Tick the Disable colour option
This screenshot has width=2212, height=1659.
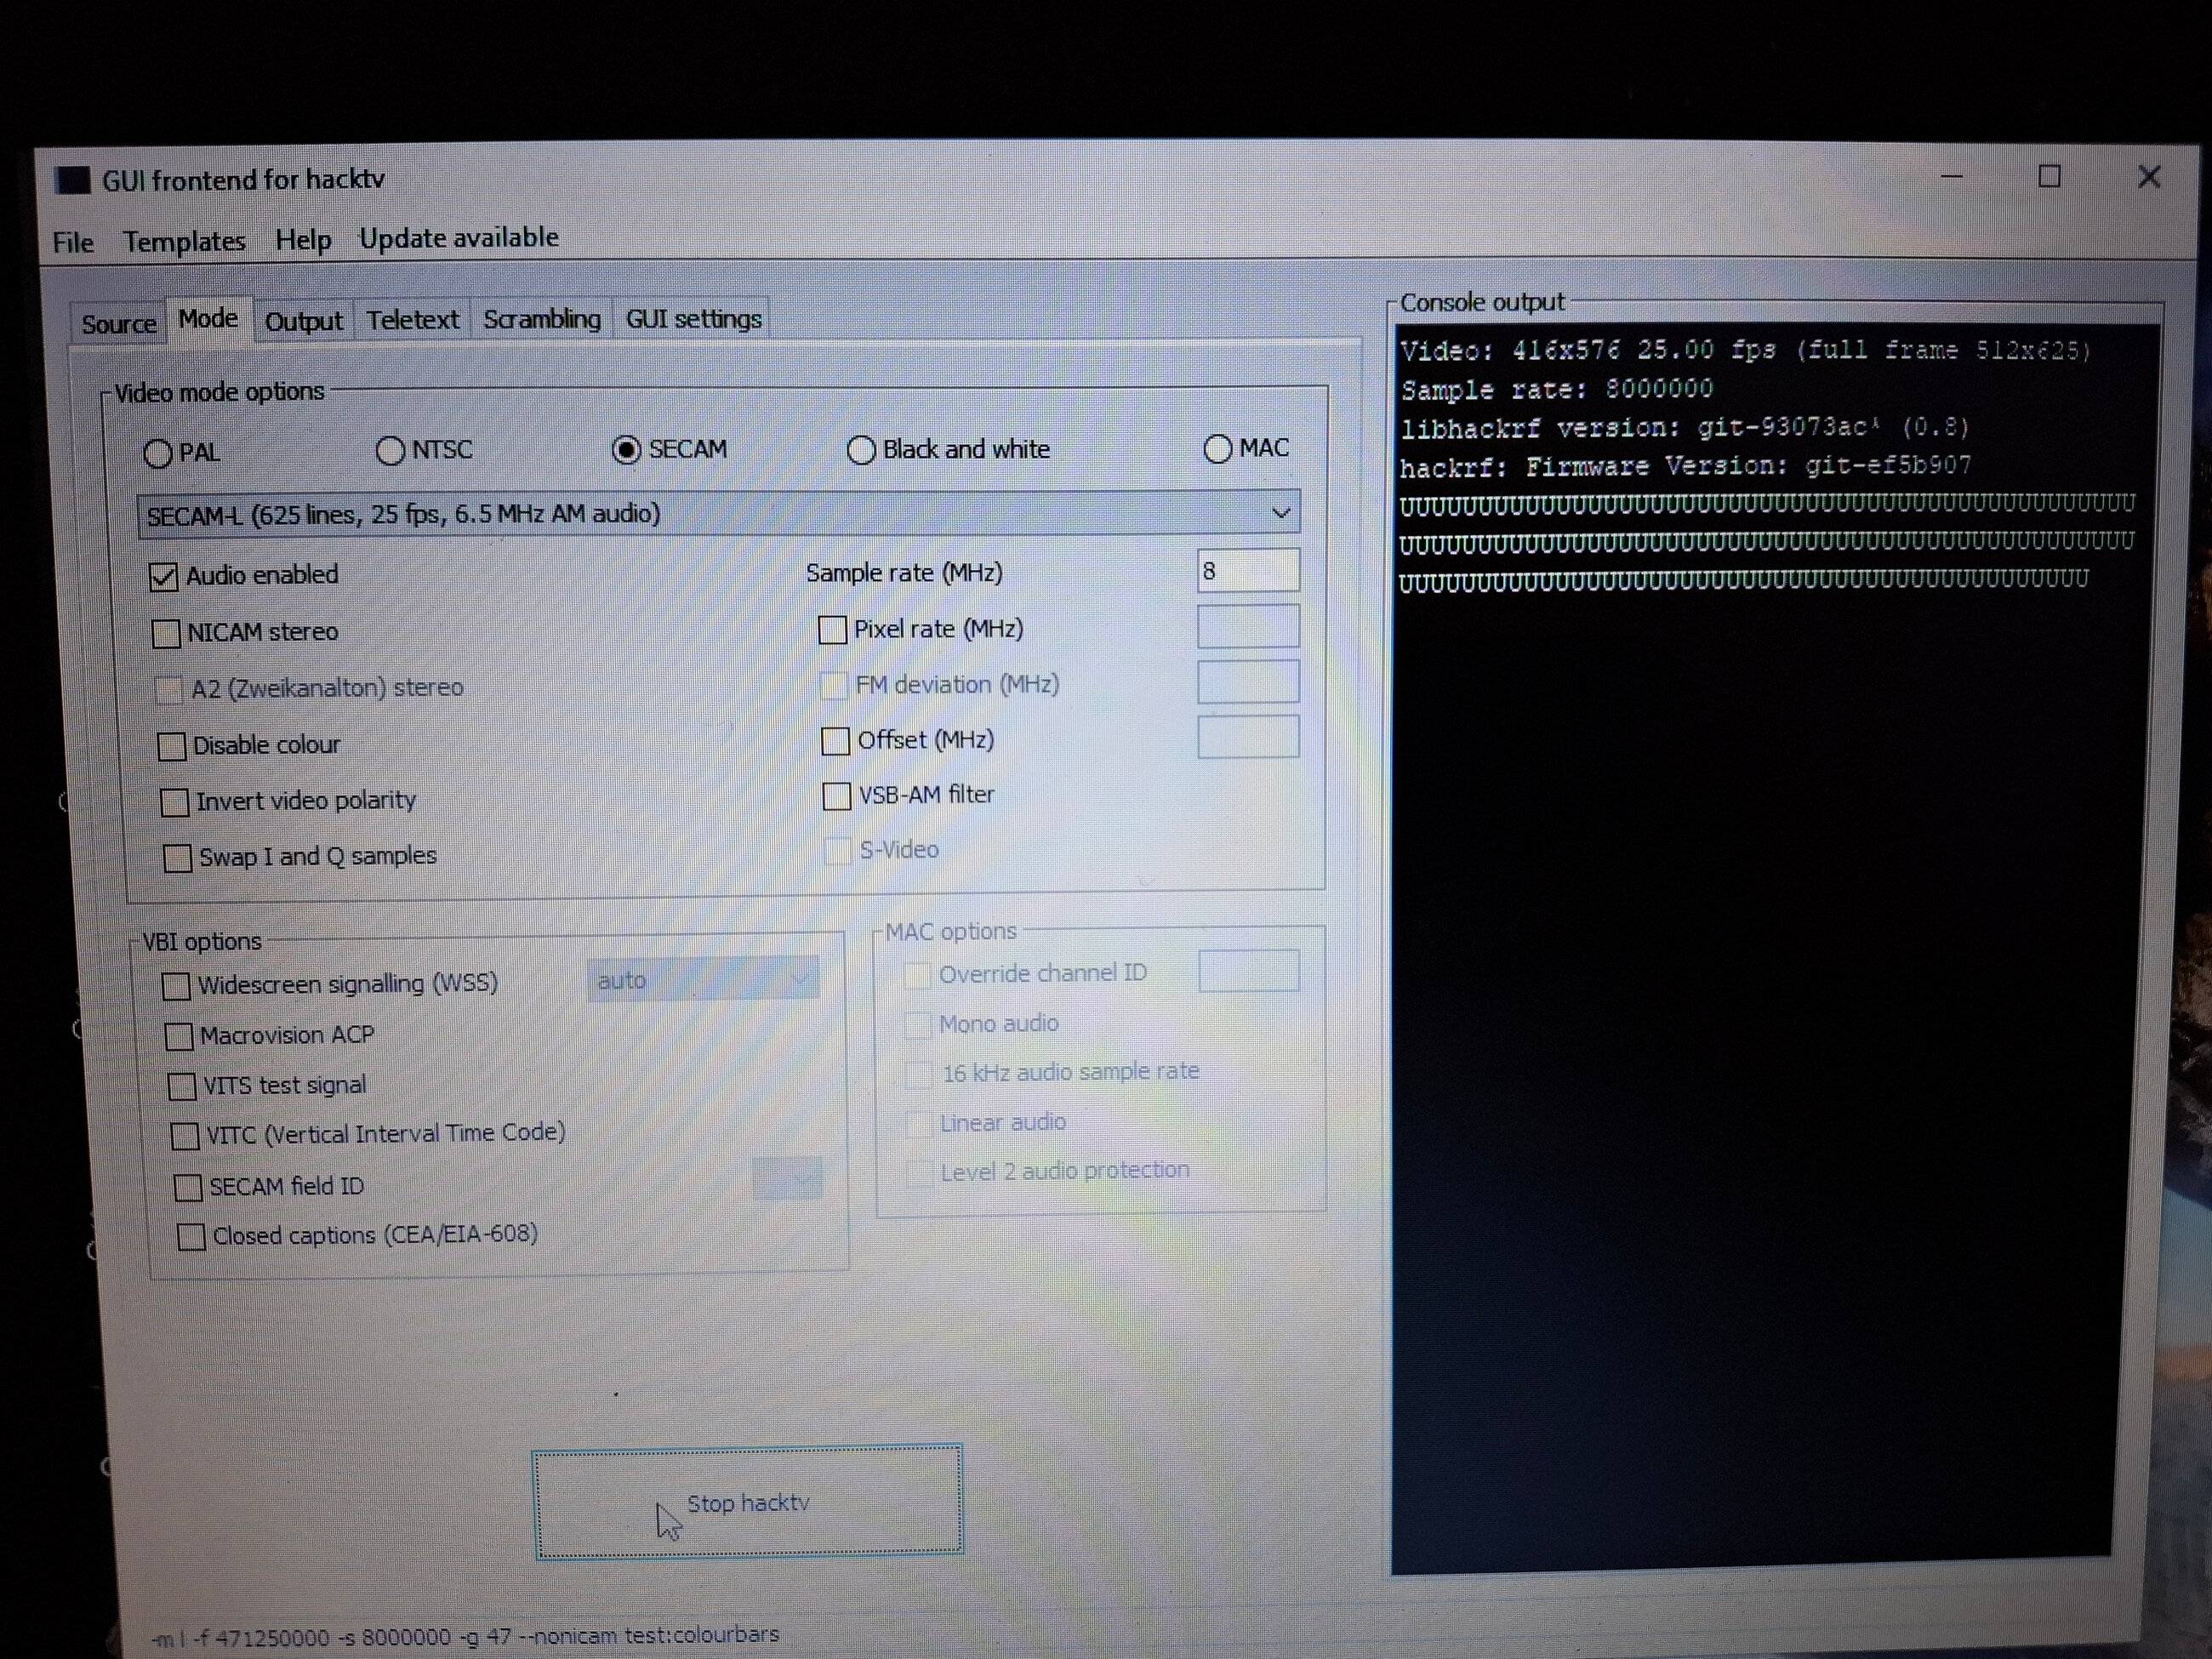(x=172, y=747)
